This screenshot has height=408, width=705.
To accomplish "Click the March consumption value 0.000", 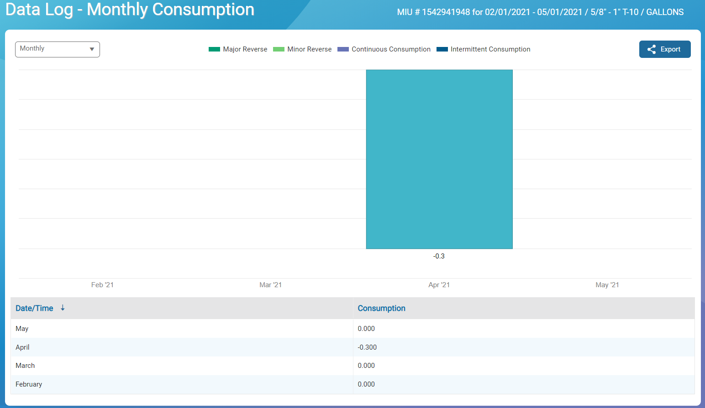I will coord(366,366).
